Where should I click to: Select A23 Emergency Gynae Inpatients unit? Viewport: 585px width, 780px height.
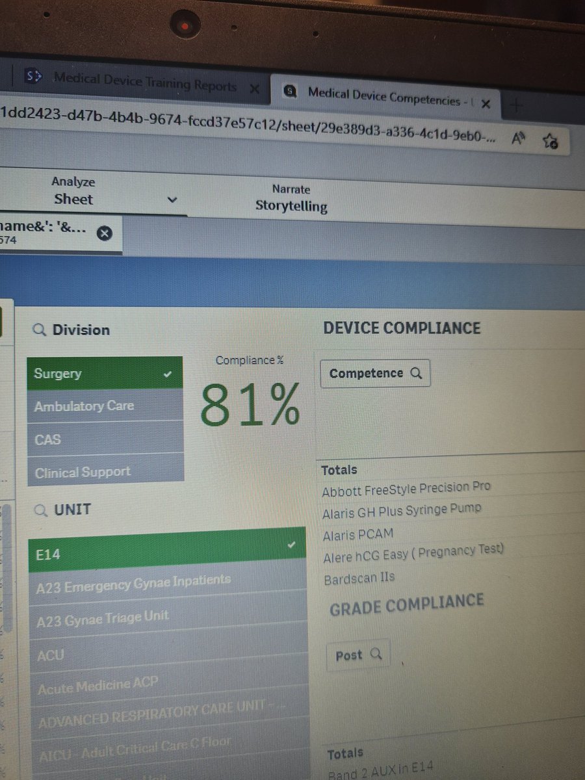[x=168, y=582]
